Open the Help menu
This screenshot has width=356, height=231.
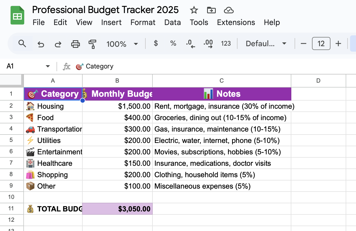272,22
